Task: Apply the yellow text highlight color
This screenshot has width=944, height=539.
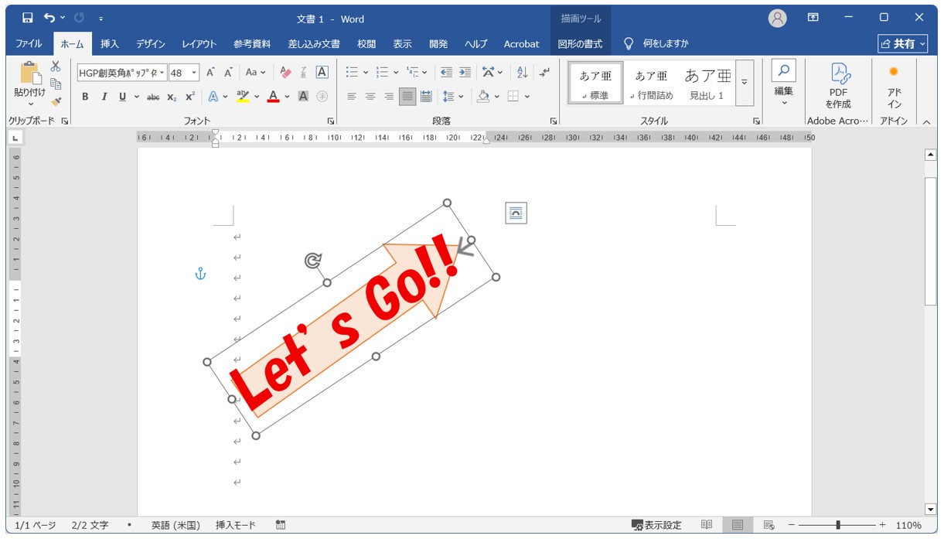Action: pyautogui.click(x=243, y=97)
